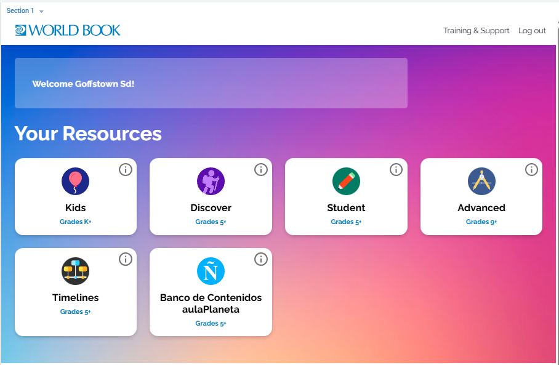This screenshot has width=559, height=365.
Task: Click the Timelines diagram icon
Action: [75, 271]
